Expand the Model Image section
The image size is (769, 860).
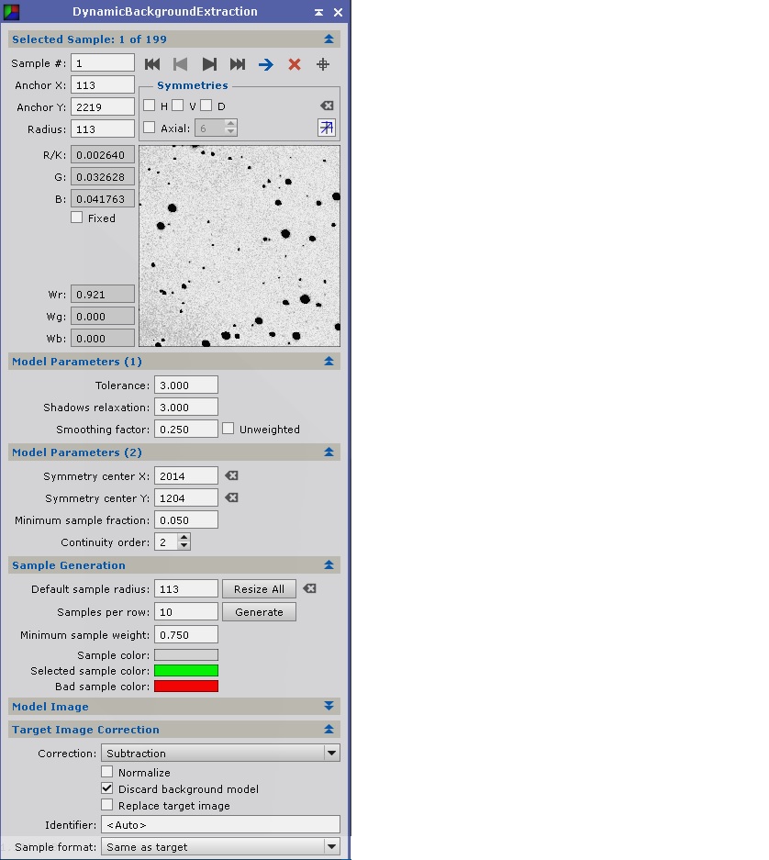tap(329, 707)
